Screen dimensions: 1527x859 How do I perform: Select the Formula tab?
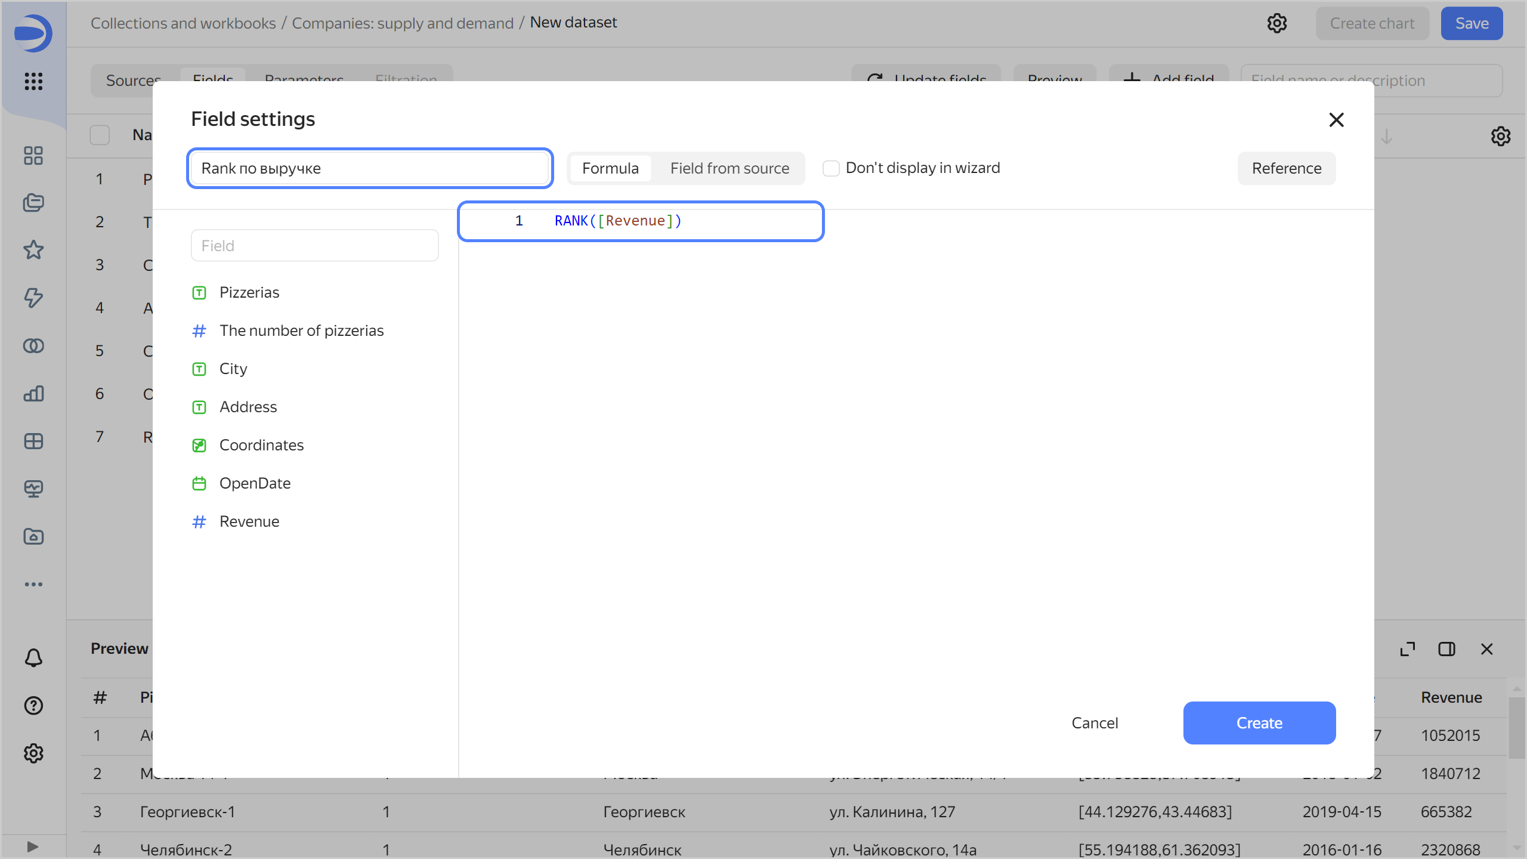[x=610, y=168]
